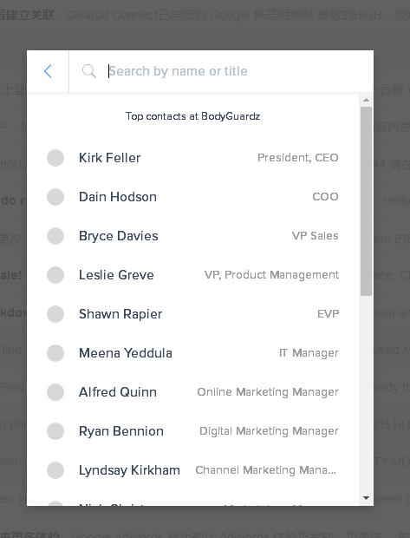Click the Online Marketing Manager title

coord(268,392)
